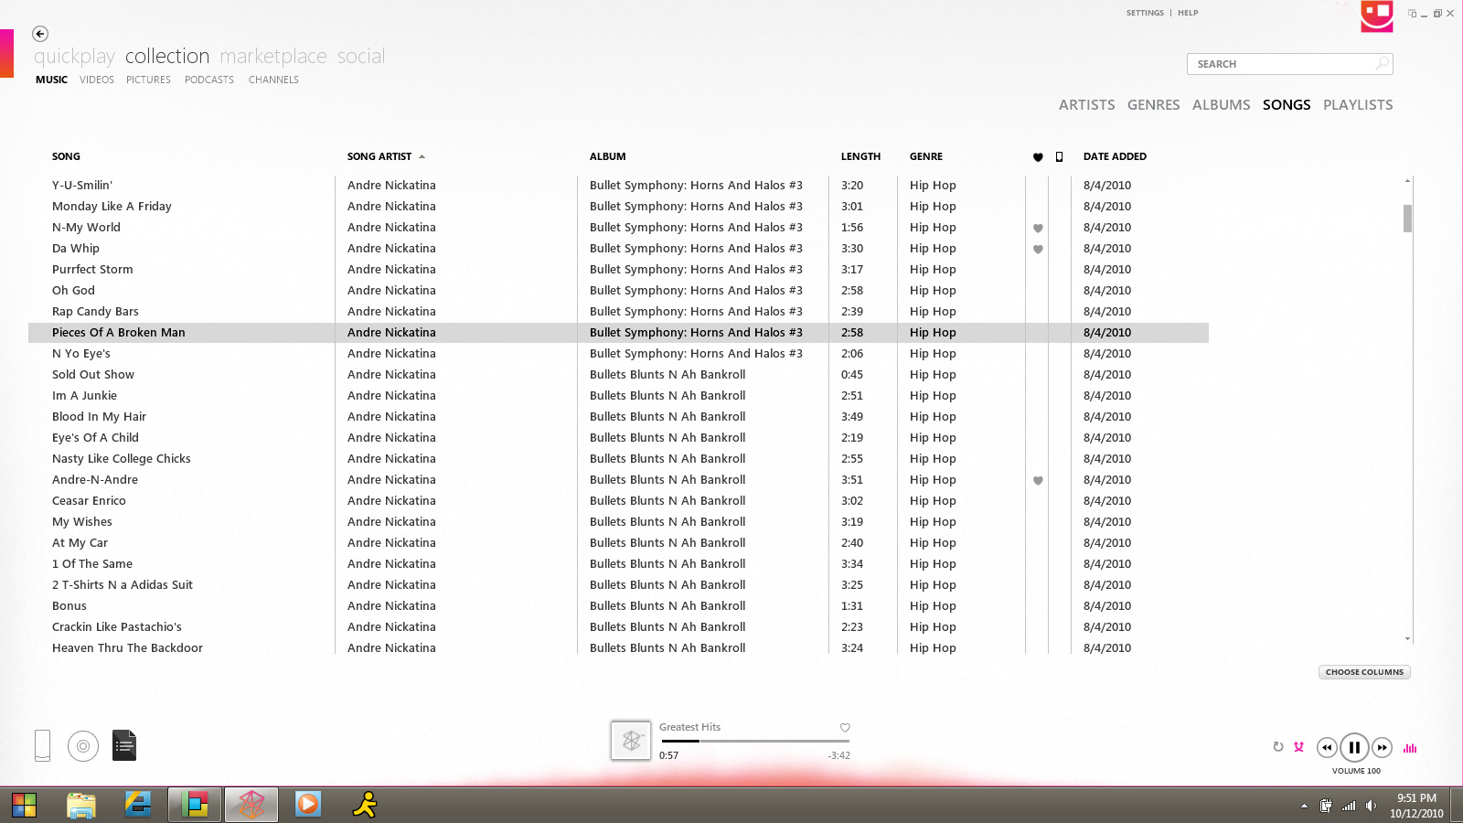Open HELP link
Viewport: 1463px width, 823px height.
1188,13
